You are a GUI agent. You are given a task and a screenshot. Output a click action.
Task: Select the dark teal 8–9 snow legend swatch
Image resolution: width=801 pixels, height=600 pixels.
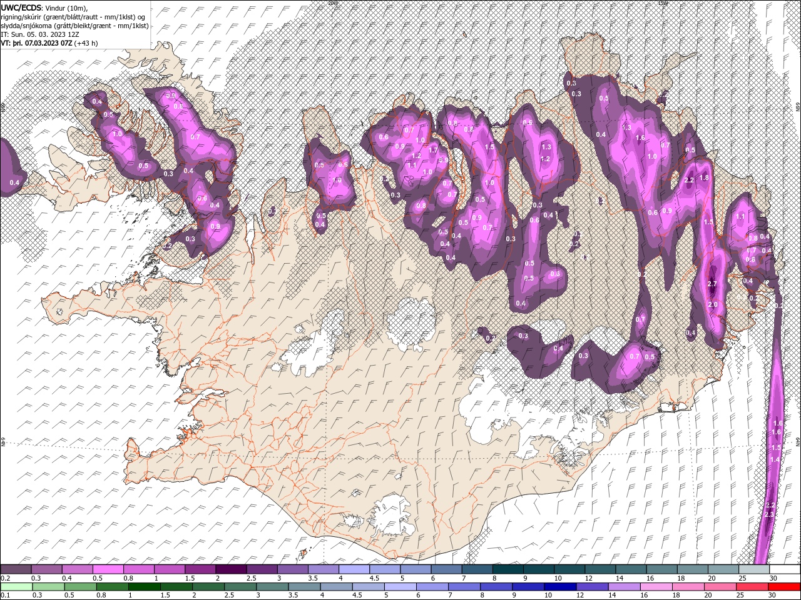pyautogui.click(x=508, y=569)
